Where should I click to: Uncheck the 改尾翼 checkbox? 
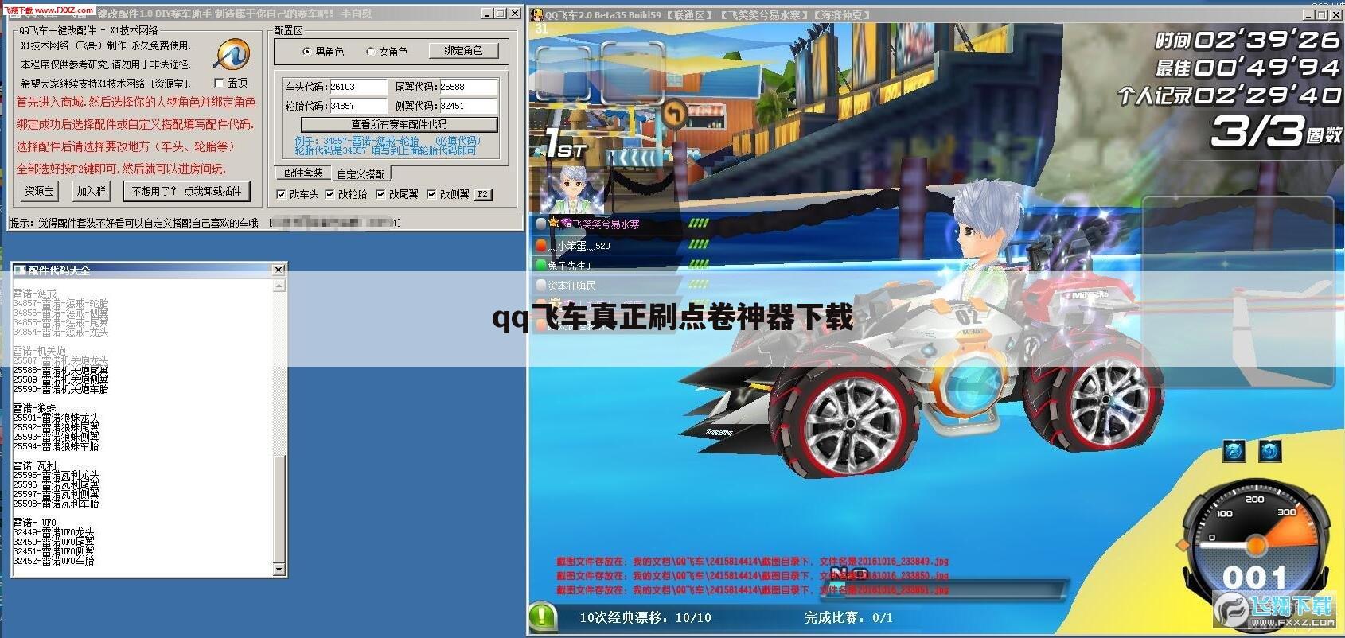pos(380,194)
